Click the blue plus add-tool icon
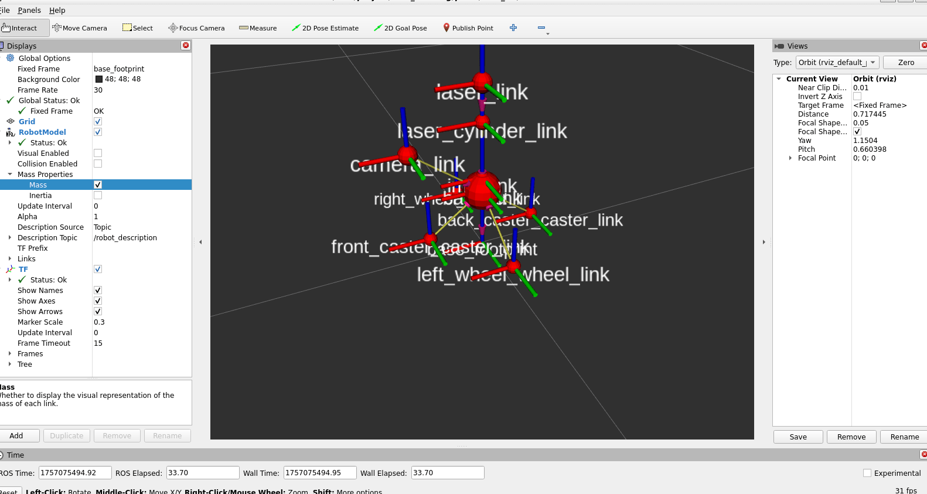The width and height of the screenshot is (927, 494). [x=513, y=28]
